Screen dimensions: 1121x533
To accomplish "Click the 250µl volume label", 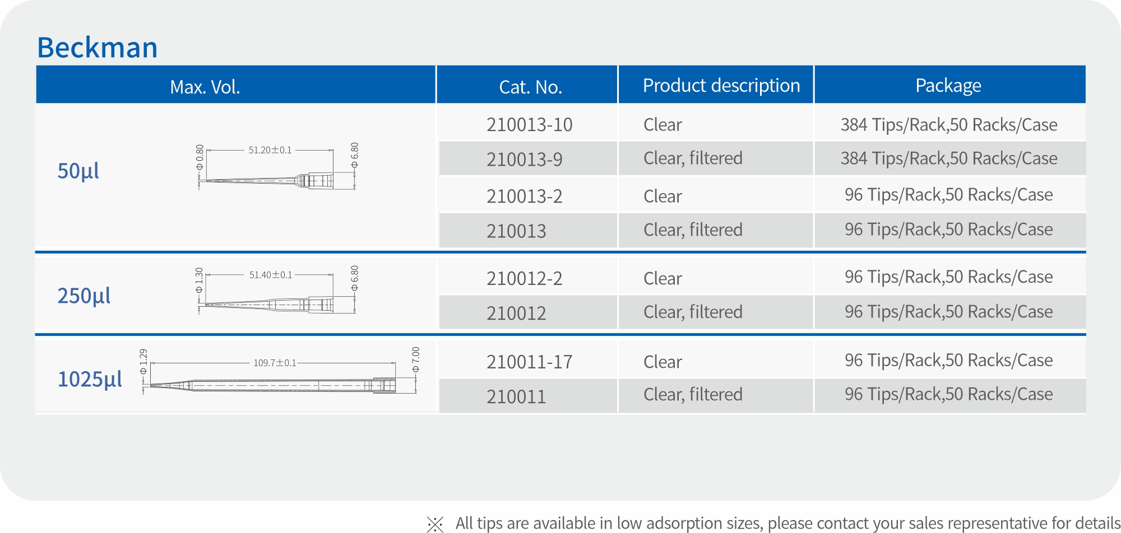I will [84, 296].
